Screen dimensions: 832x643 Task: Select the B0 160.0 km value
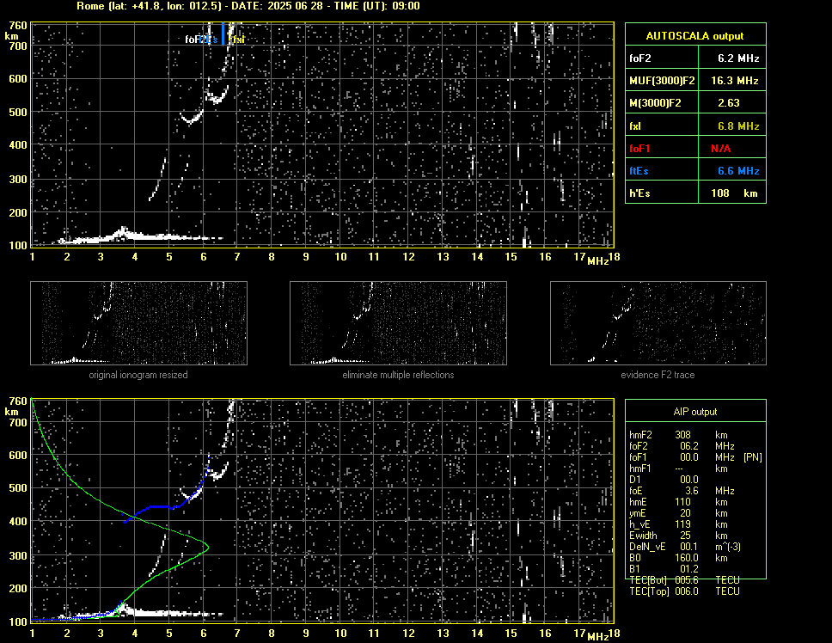coord(687,558)
